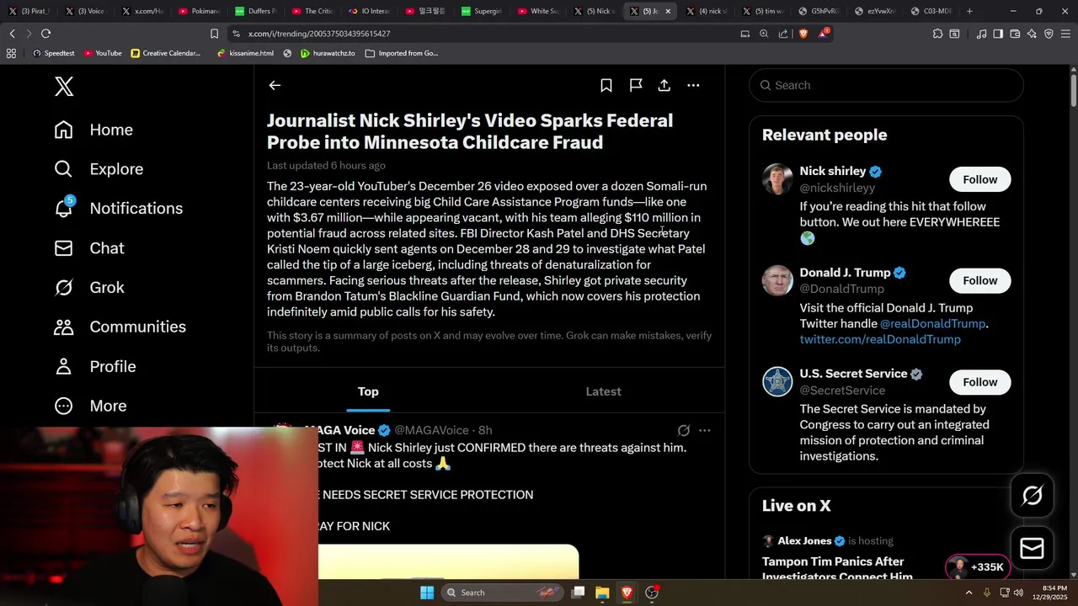
Task: Open File Explorer from the taskbar
Action: pyautogui.click(x=602, y=593)
